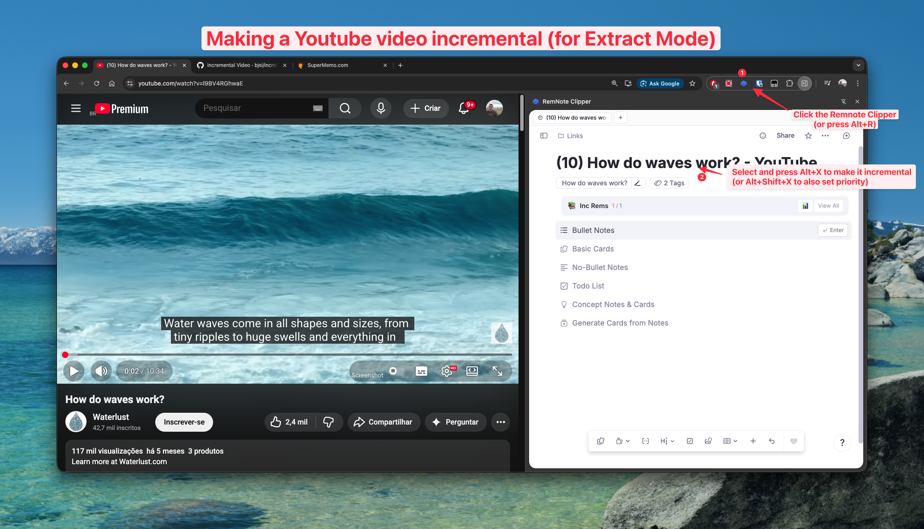This screenshot has width=924, height=529.
Task: Click the Share button in RemNote
Action: 785,136
